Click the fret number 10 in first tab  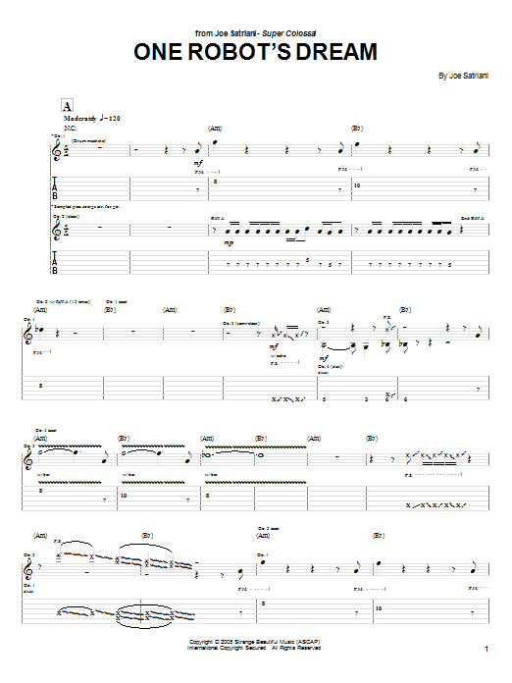(357, 185)
